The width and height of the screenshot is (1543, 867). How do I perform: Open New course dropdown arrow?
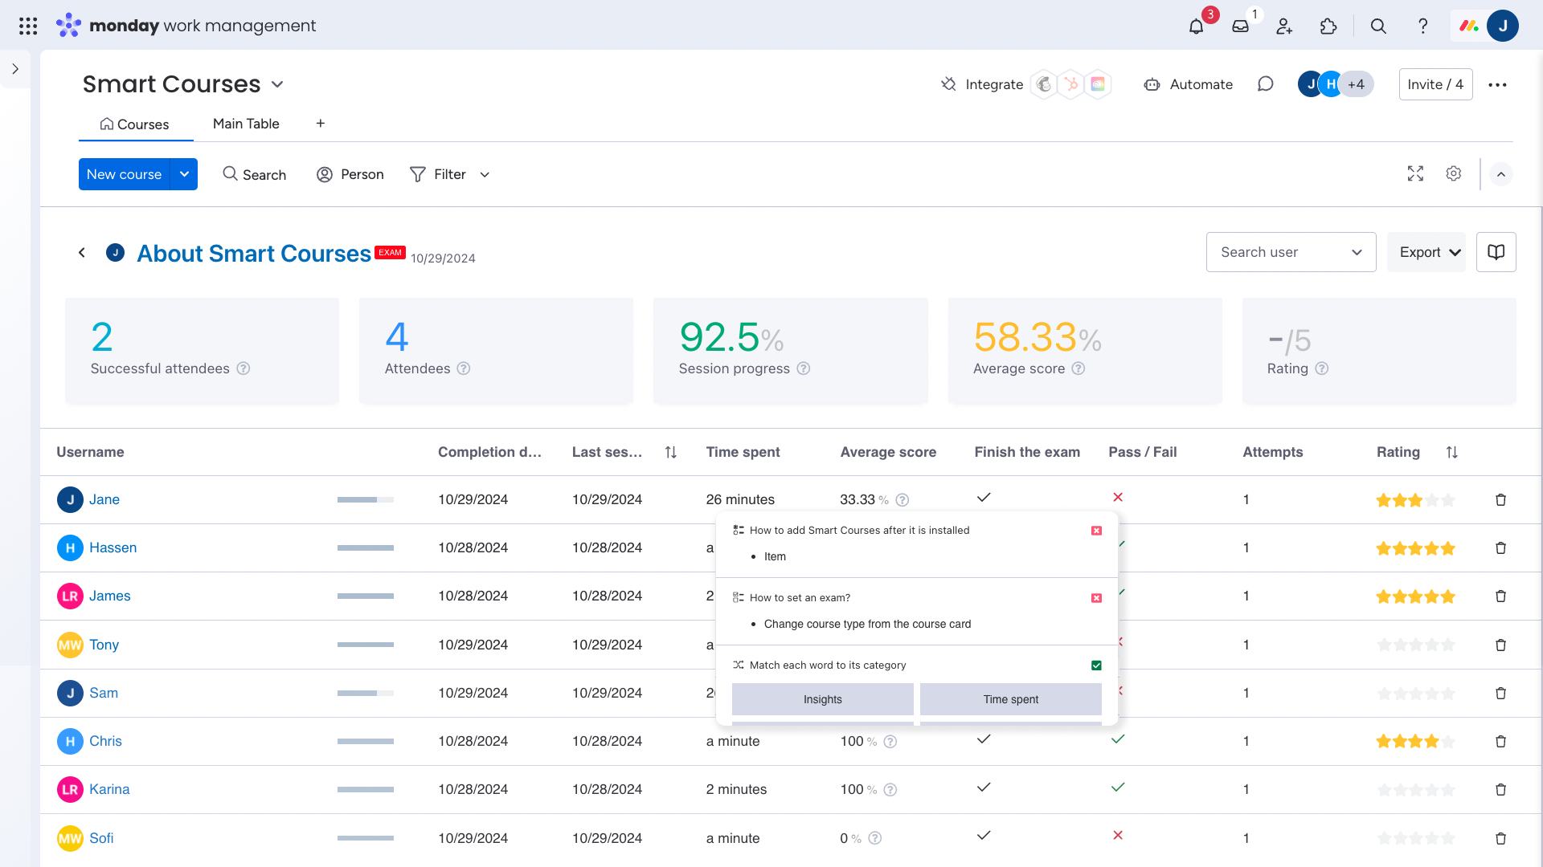(x=184, y=174)
